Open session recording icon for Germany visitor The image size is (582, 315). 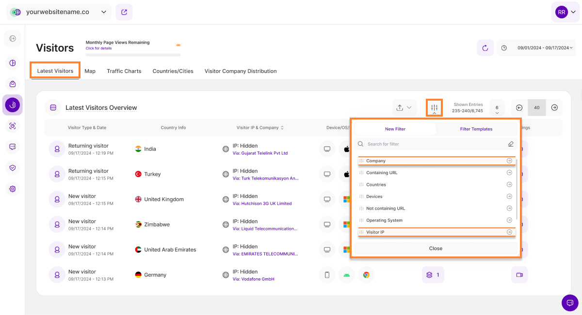[519, 275]
